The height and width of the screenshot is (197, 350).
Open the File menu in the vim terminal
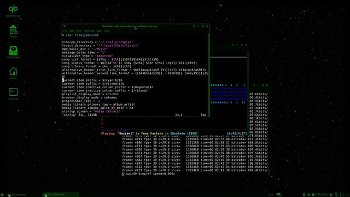tap(65, 31)
